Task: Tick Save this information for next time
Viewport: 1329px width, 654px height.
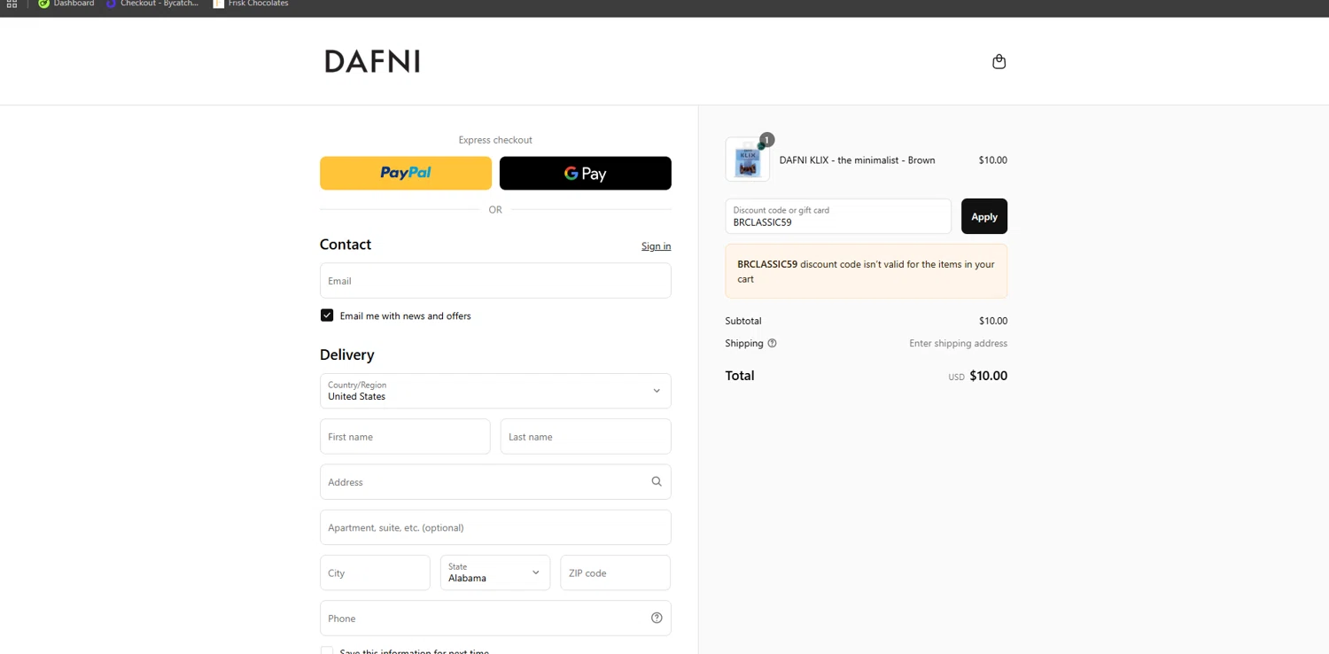Action: pos(327,650)
